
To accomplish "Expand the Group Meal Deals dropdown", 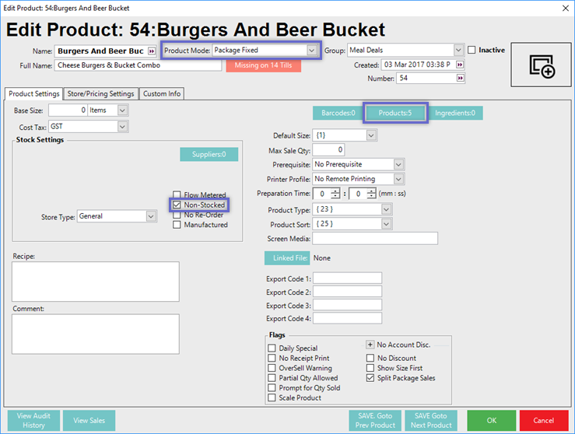I will (458, 51).
